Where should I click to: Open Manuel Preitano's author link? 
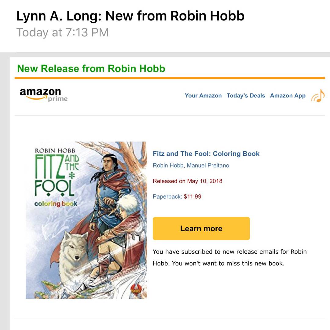click(208, 166)
